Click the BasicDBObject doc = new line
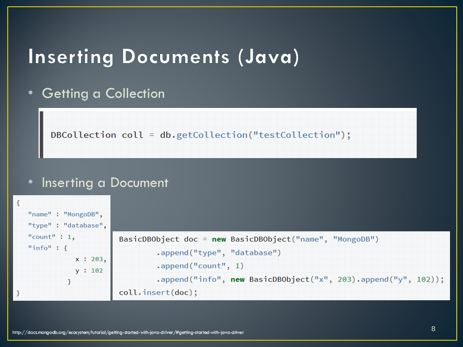 pyautogui.click(x=249, y=239)
